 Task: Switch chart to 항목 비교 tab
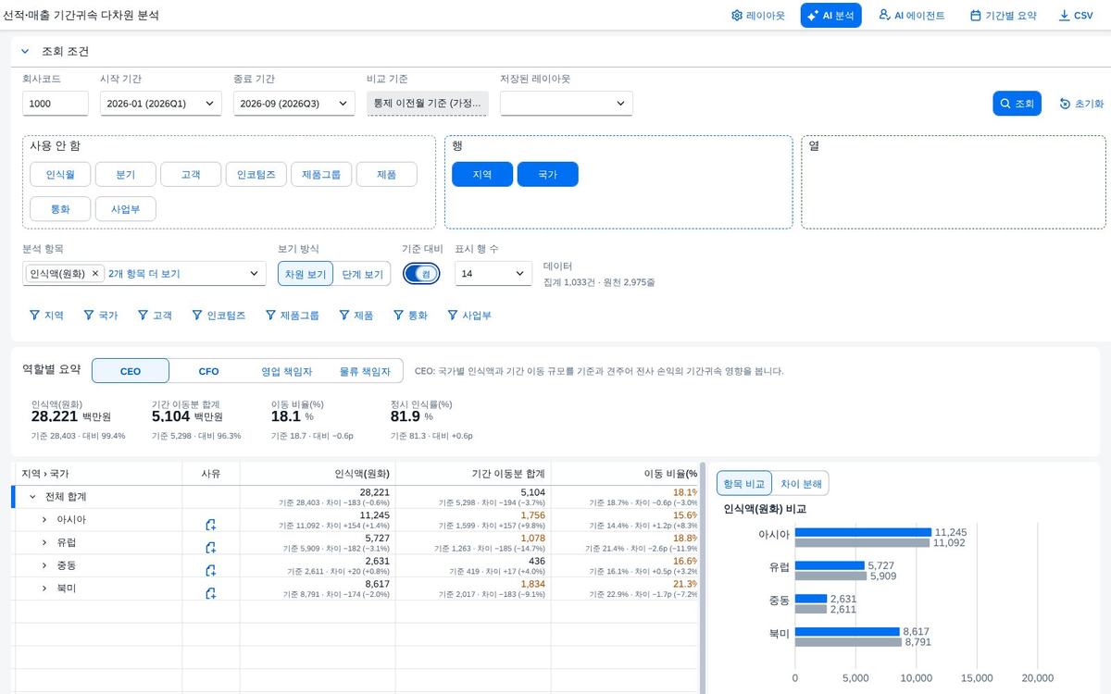[x=743, y=483]
